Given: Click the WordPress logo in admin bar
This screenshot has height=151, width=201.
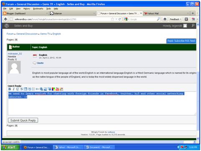Looking at the screenshot, I should (7, 26).
